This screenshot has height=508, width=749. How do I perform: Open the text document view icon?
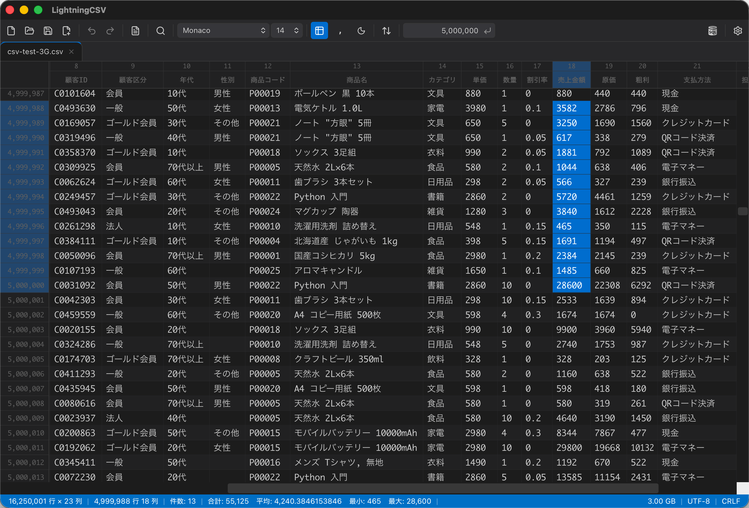pyautogui.click(x=135, y=31)
